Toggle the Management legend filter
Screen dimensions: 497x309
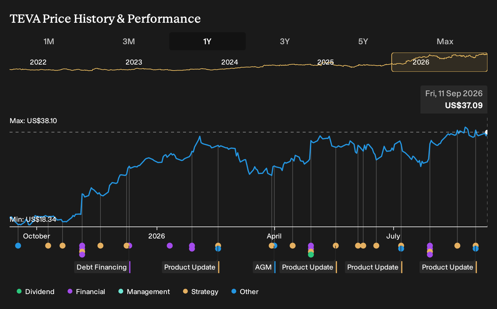144,292
